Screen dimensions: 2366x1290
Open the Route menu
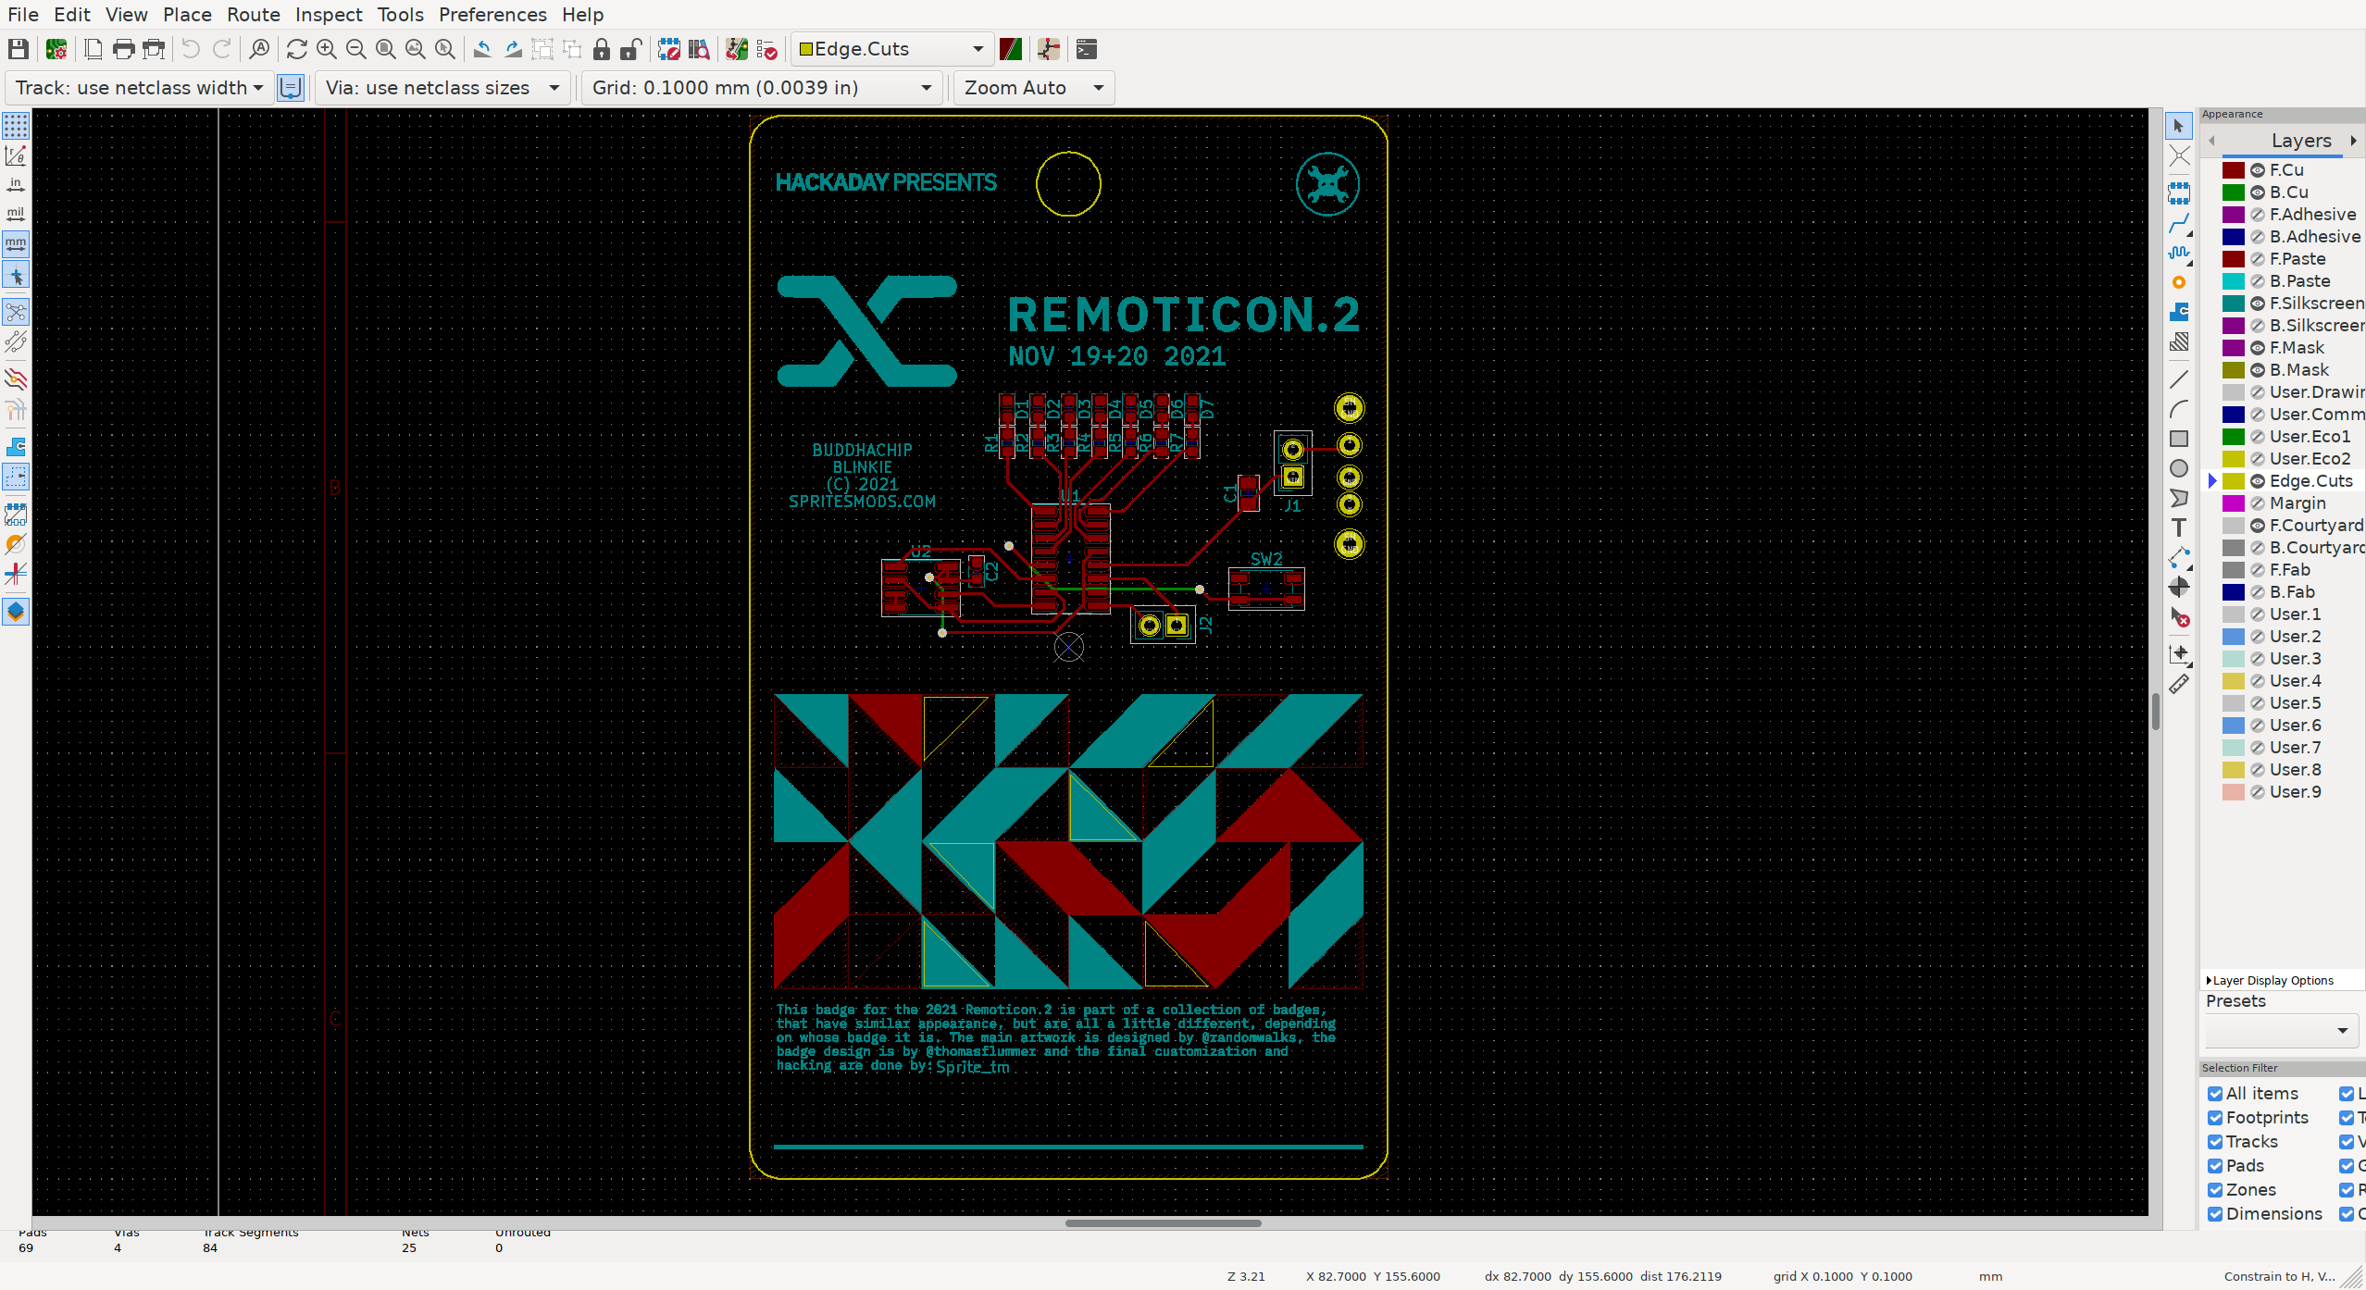tap(253, 15)
